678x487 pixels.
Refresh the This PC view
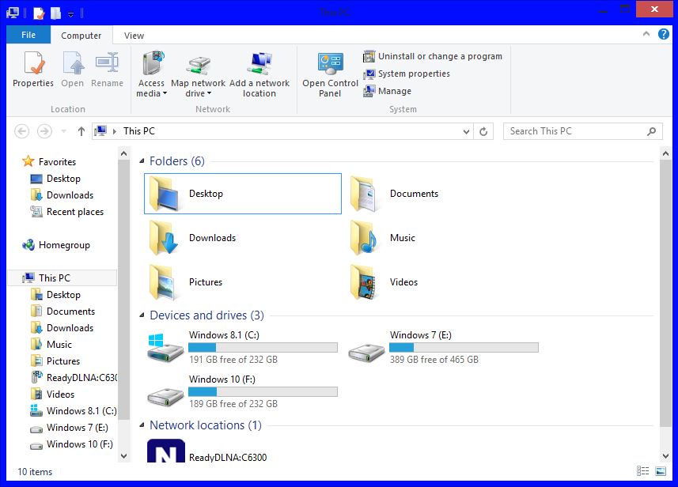(484, 131)
